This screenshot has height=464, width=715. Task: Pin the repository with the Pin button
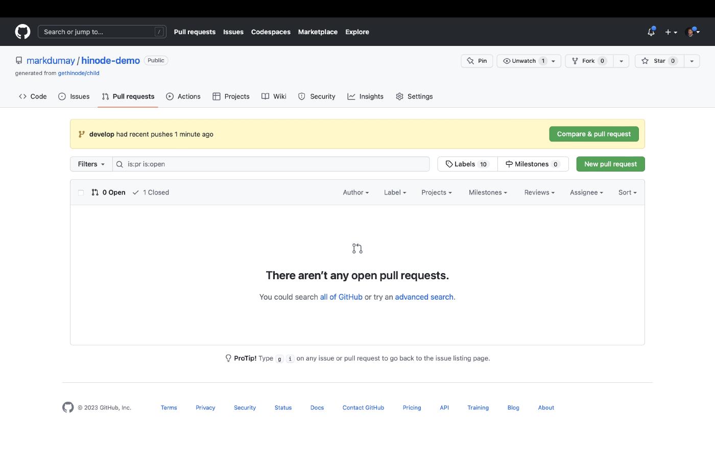click(477, 61)
